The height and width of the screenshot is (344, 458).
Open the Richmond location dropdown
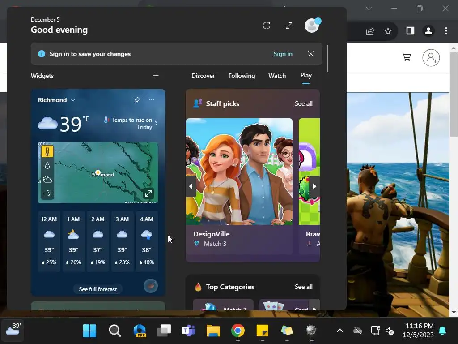(x=56, y=100)
